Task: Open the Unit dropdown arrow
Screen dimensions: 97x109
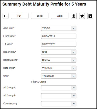Action: [74, 76]
